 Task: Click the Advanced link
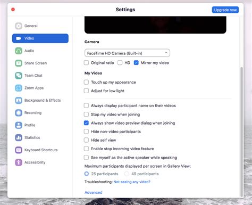click(x=94, y=192)
